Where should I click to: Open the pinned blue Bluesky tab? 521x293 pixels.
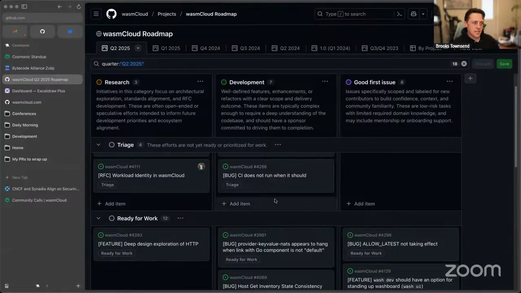(x=70, y=31)
